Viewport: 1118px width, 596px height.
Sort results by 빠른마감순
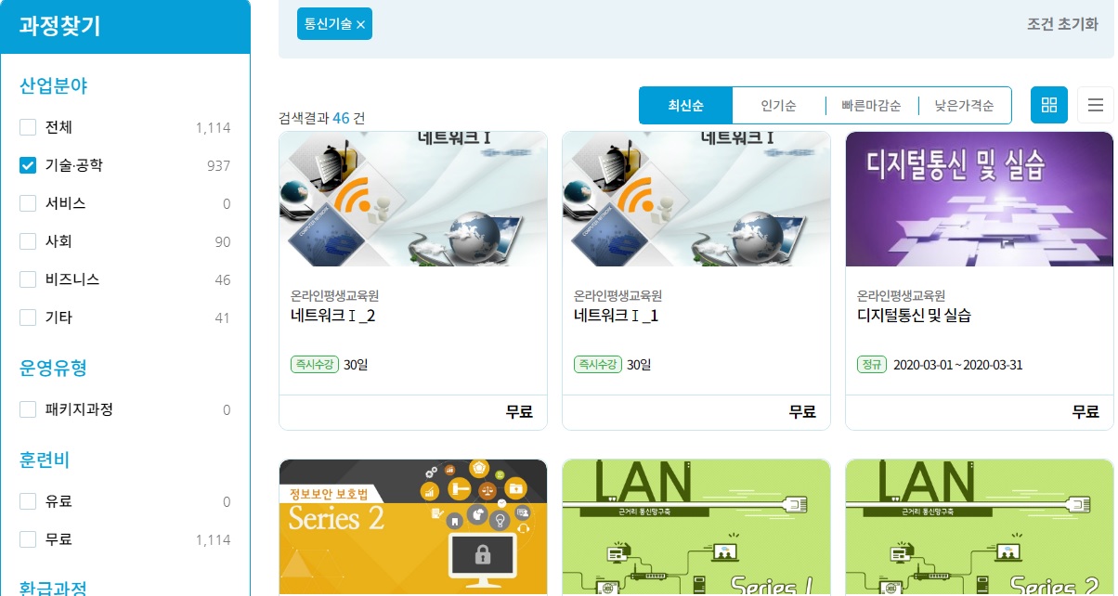(x=871, y=106)
